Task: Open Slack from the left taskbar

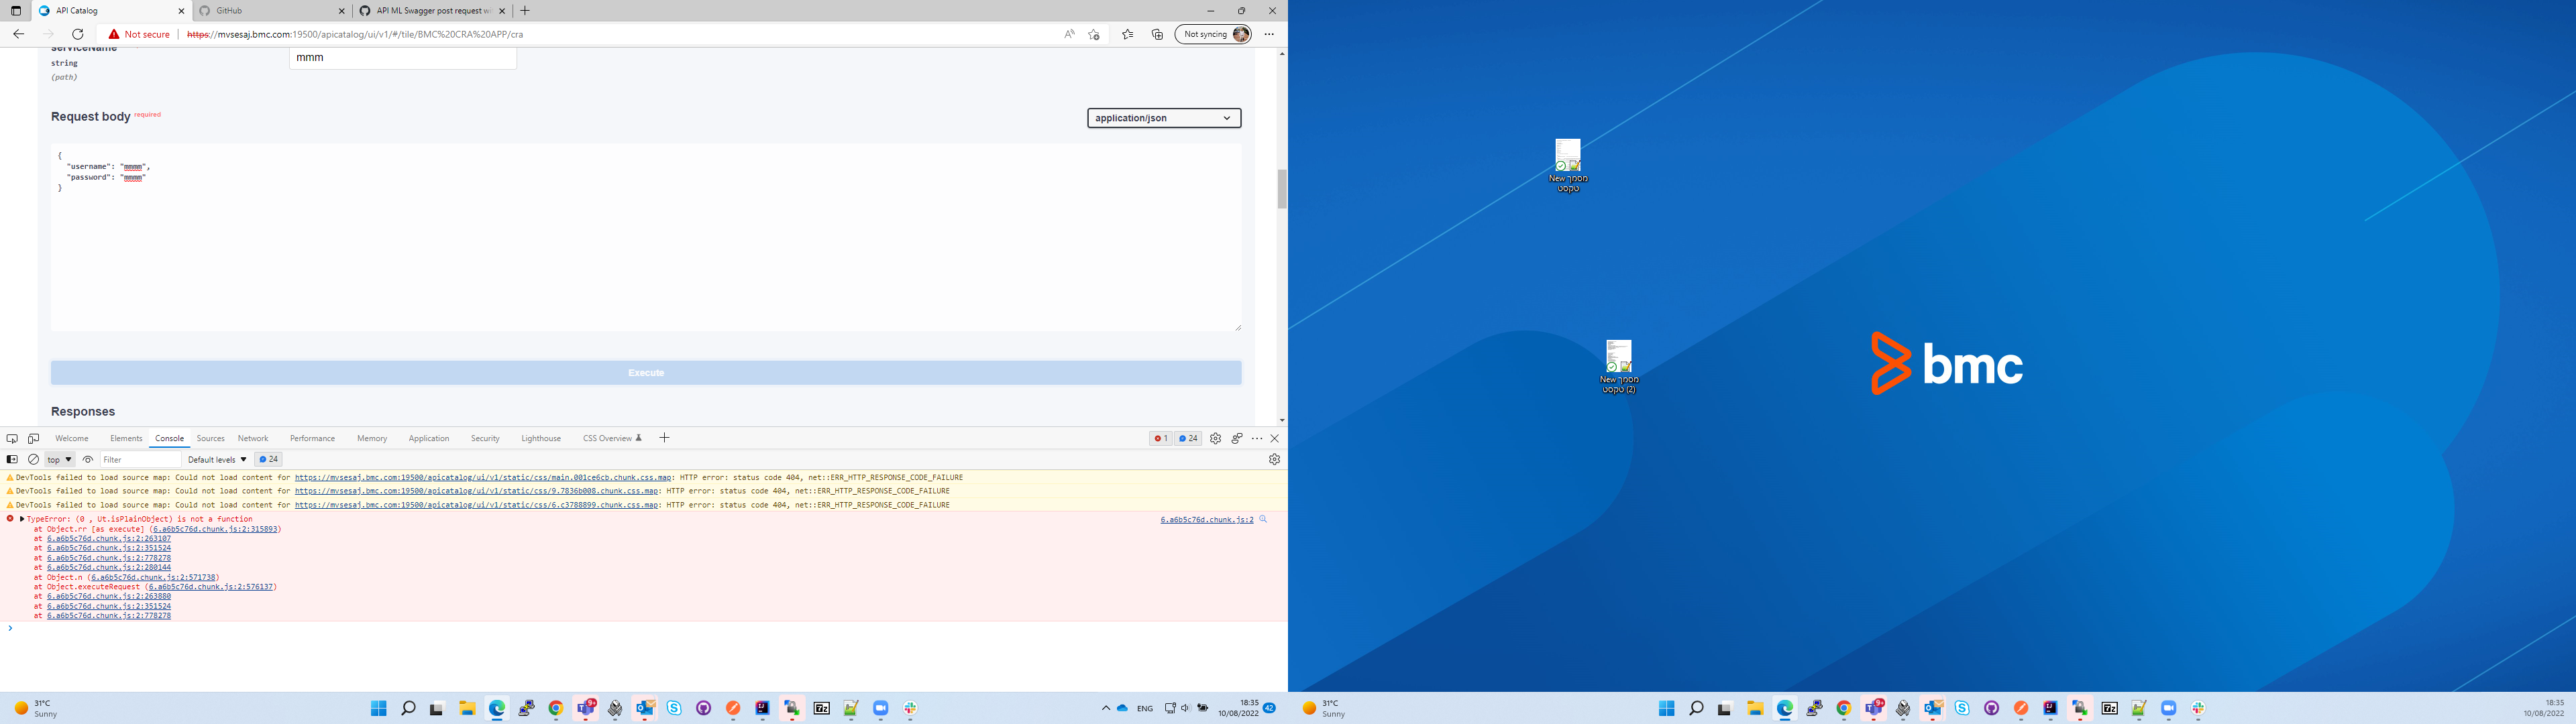Action: [910, 708]
